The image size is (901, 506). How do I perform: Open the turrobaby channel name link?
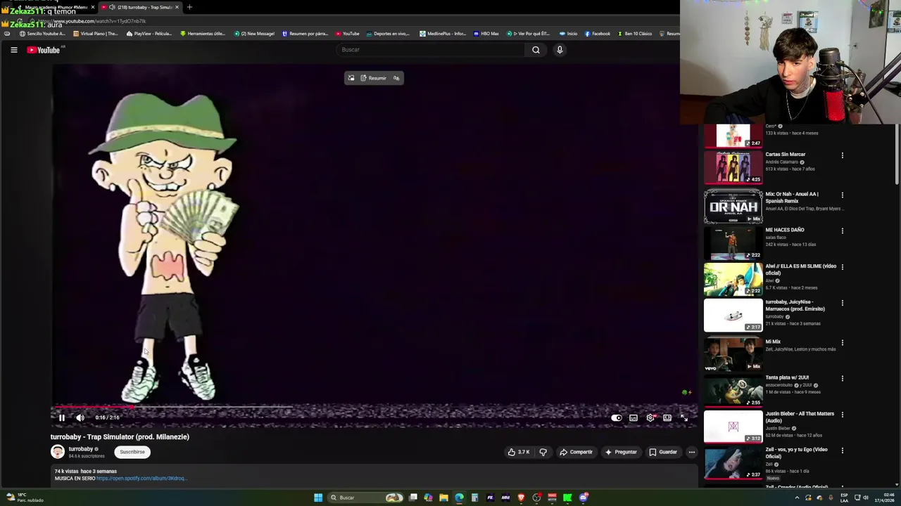coord(81,449)
